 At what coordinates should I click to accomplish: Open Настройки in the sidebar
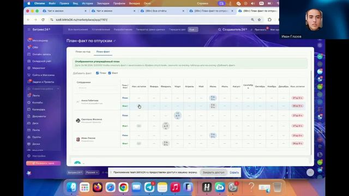[39, 156]
